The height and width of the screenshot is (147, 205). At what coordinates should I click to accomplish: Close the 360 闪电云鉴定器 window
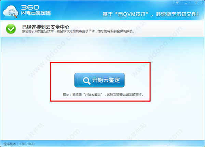[196, 3]
